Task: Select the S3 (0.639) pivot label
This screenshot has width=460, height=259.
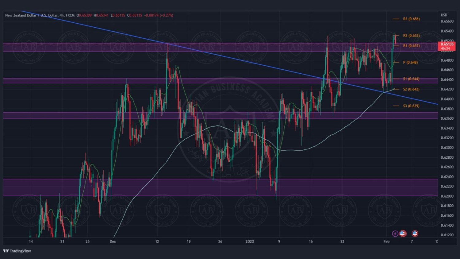Action: tap(411, 106)
